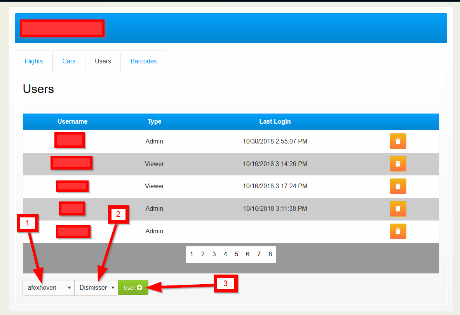Go to page 2 of users
The image size is (460, 315).
pyautogui.click(x=203, y=254)
